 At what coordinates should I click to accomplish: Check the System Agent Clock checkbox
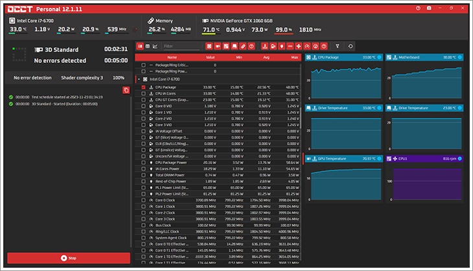pos(144,238)
